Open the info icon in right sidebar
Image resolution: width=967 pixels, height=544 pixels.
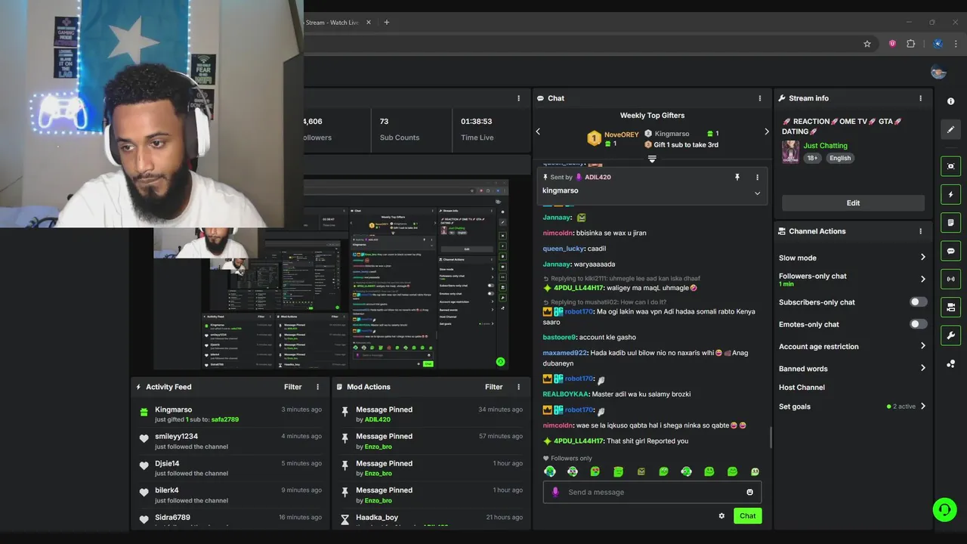click(950, 101)
